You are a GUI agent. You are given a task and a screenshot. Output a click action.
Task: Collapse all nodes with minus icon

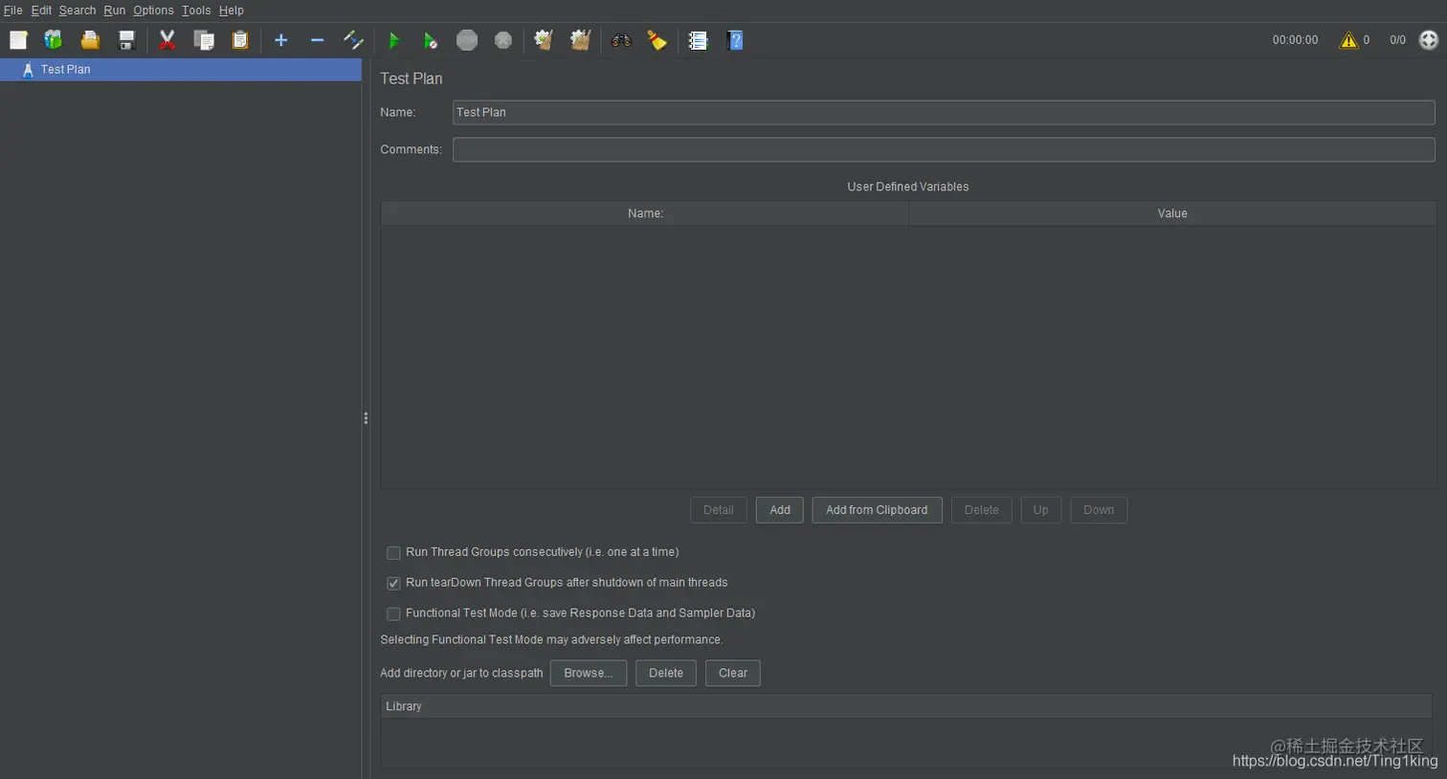pos(317,40)
